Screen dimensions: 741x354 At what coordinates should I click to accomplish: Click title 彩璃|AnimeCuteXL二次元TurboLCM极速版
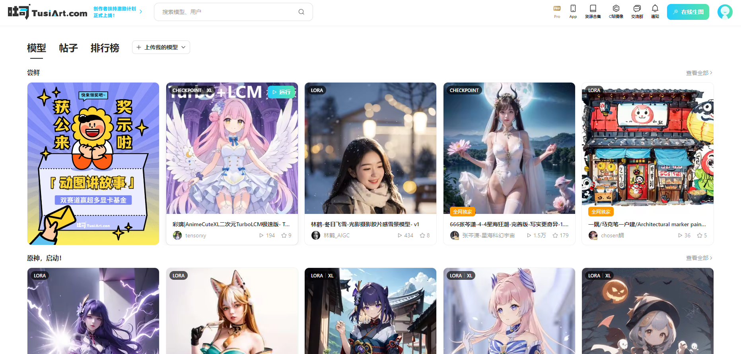click(x=231, y=224)
